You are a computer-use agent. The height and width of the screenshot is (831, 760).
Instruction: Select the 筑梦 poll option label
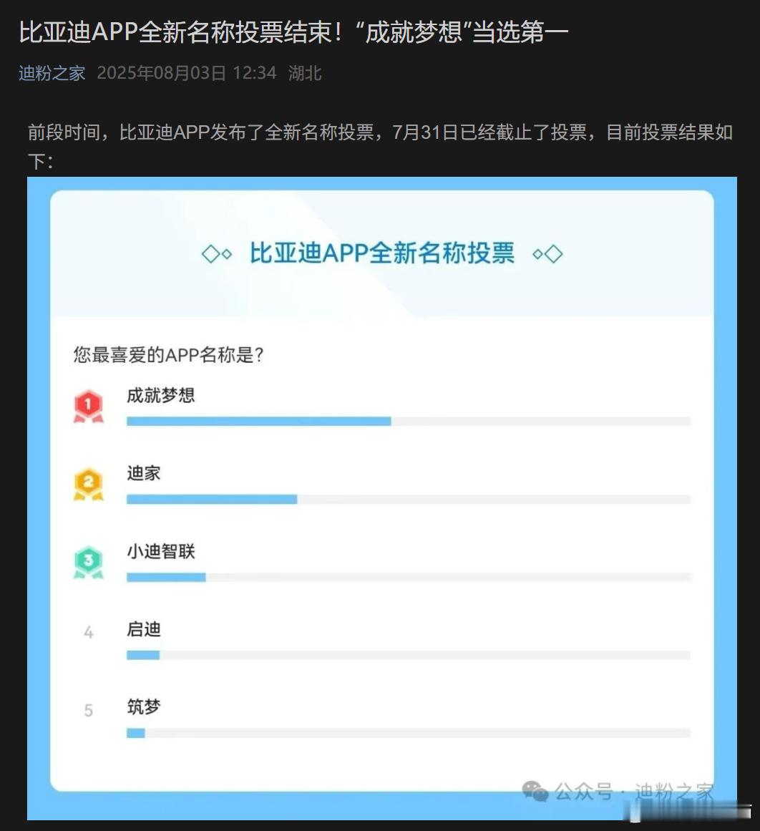(x=144, y=707)
